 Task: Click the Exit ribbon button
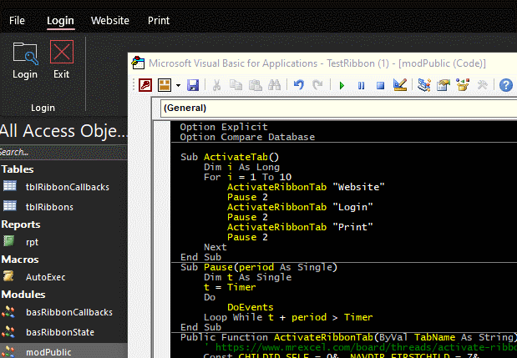click(61, 60)
